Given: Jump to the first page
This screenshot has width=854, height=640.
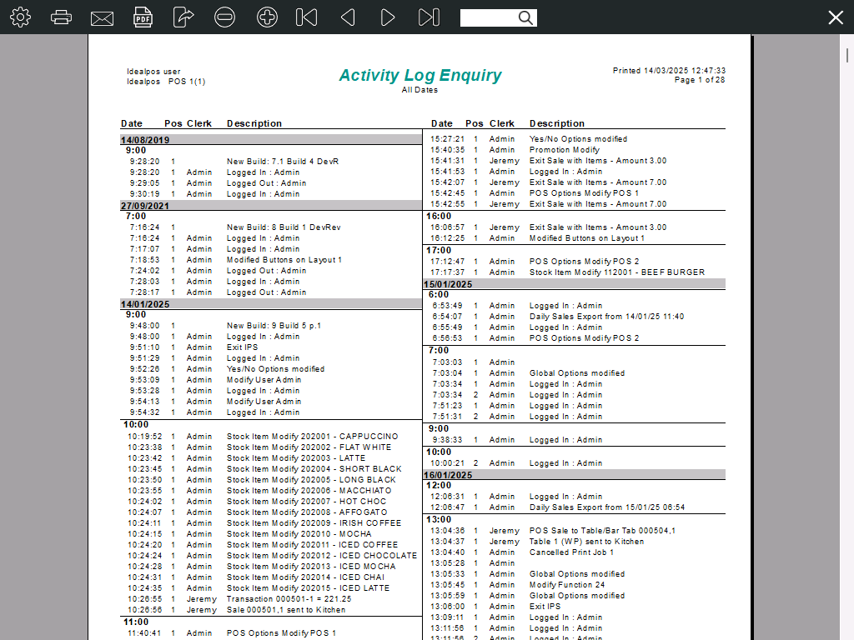Looking at the screenshot, I should click(306, 17).
